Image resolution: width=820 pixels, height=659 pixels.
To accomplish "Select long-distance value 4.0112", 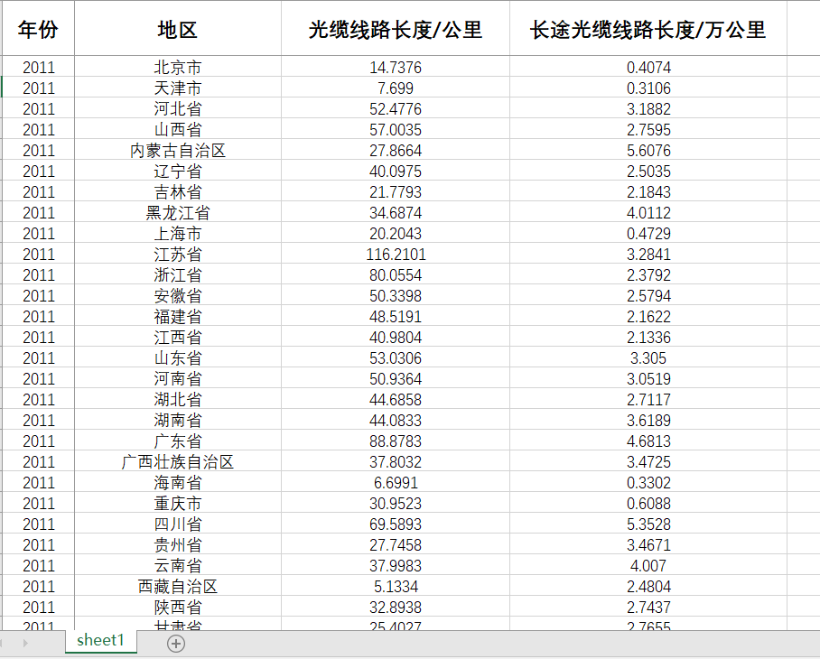I will pyautogui.click(x=648, y=212).
